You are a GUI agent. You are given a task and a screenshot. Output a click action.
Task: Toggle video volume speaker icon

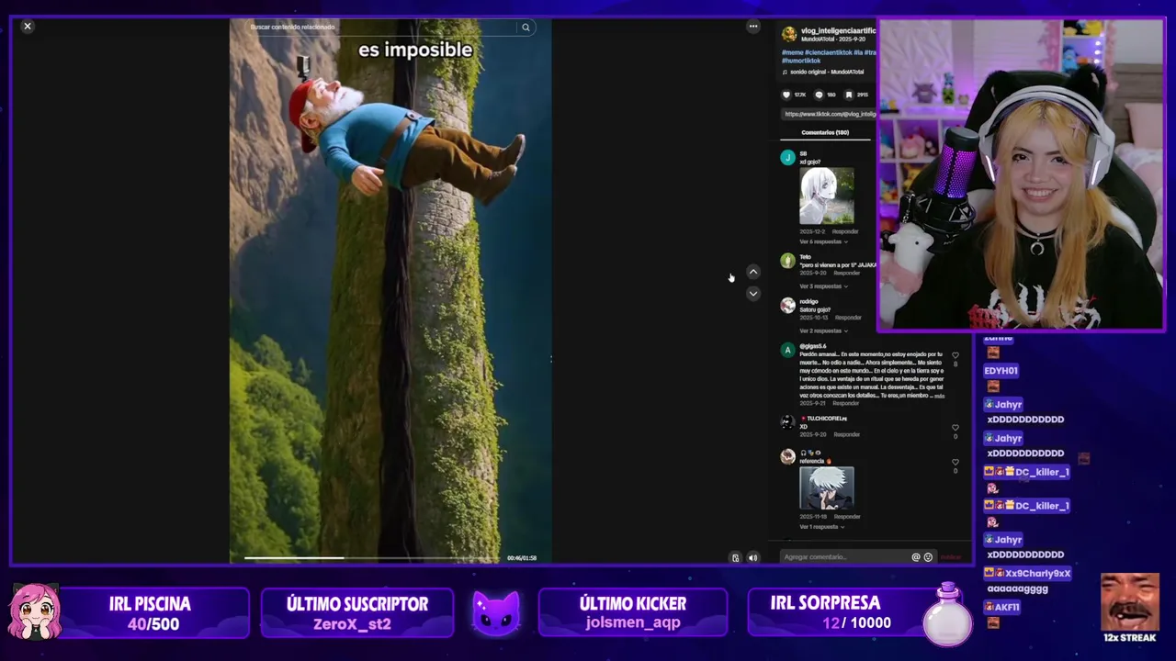(x=752, y=557)
